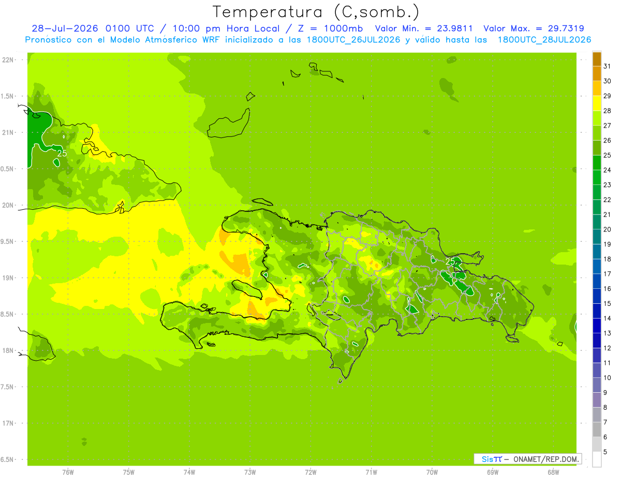Click the colour scale value 12

point(607,348)
